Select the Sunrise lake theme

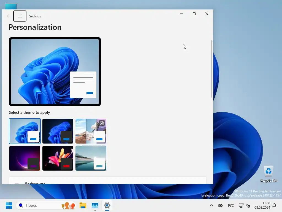(x=91, y=158)
